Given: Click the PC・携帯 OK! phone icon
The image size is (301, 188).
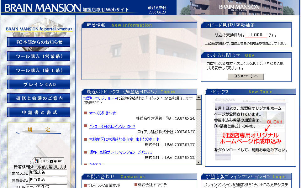Looking at the screenshot, I should click(x=47, y=161).
